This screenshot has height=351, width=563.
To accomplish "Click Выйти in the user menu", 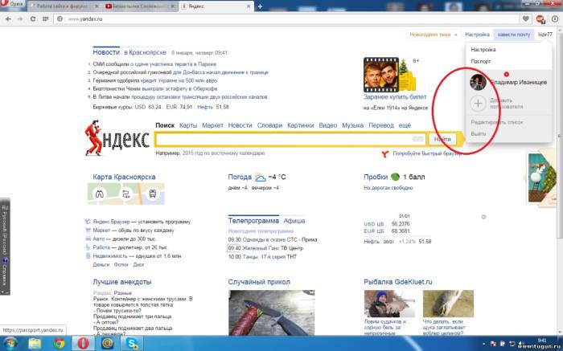I will (479, 133).
